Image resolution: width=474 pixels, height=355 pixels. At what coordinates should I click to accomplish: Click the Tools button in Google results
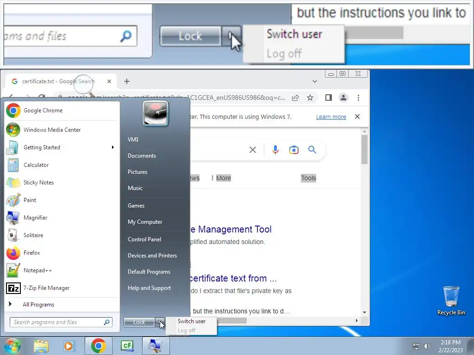pyautogui.click(x=308, y=178)
